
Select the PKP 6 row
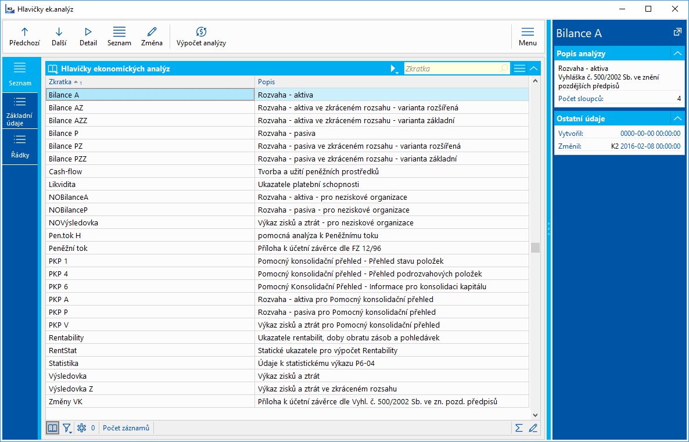288,286
